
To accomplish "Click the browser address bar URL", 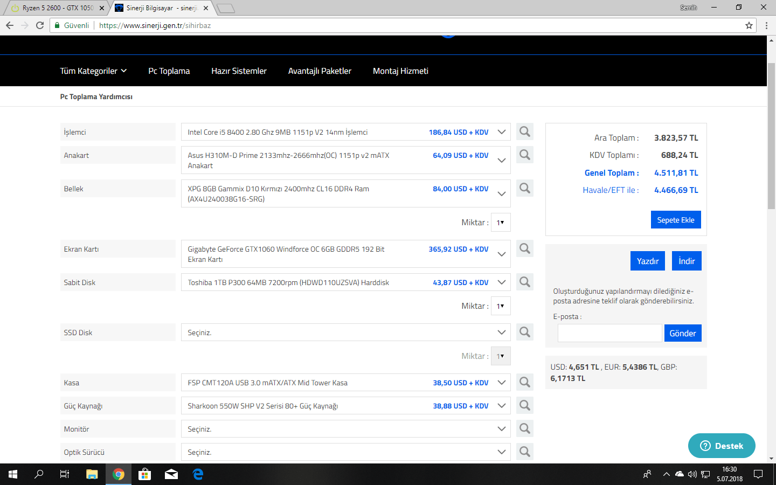I will pos(155,25).
